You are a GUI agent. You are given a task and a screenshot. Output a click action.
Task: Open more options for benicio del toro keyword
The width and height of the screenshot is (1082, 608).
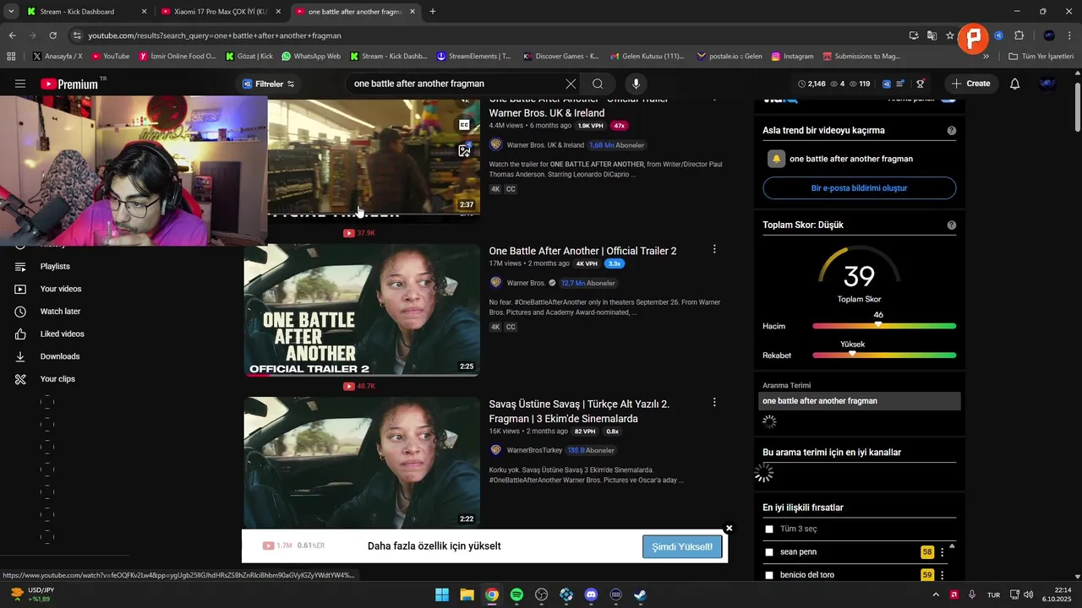(x=942, y=575)
